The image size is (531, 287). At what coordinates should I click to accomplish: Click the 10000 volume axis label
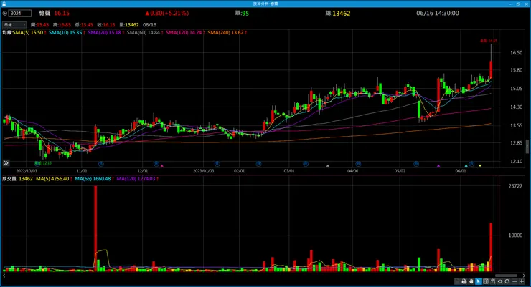point(515,235)
